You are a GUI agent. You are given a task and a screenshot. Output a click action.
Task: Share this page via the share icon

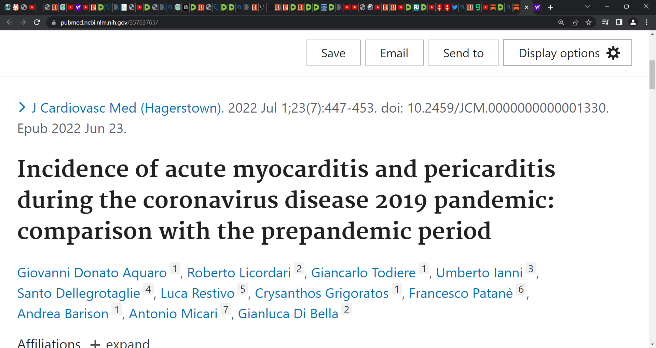click(575, 22)
